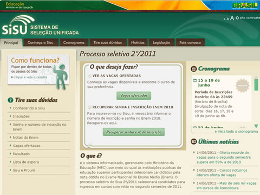The width and height of the screenshot is (260, 195).
Task: Click the down arrow in Cronograma panel
Action: (x=256, y=126)
